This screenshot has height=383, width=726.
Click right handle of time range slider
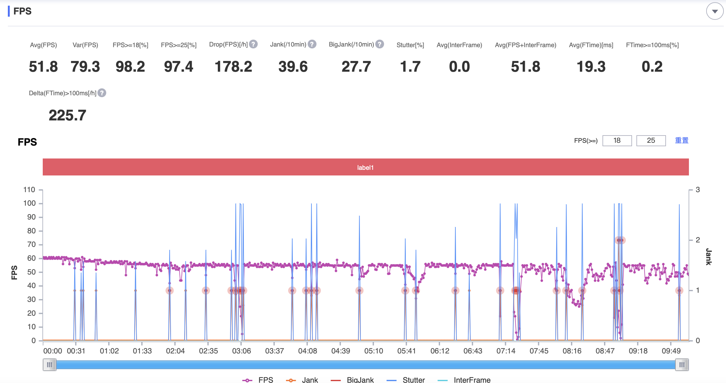point(682,365)
